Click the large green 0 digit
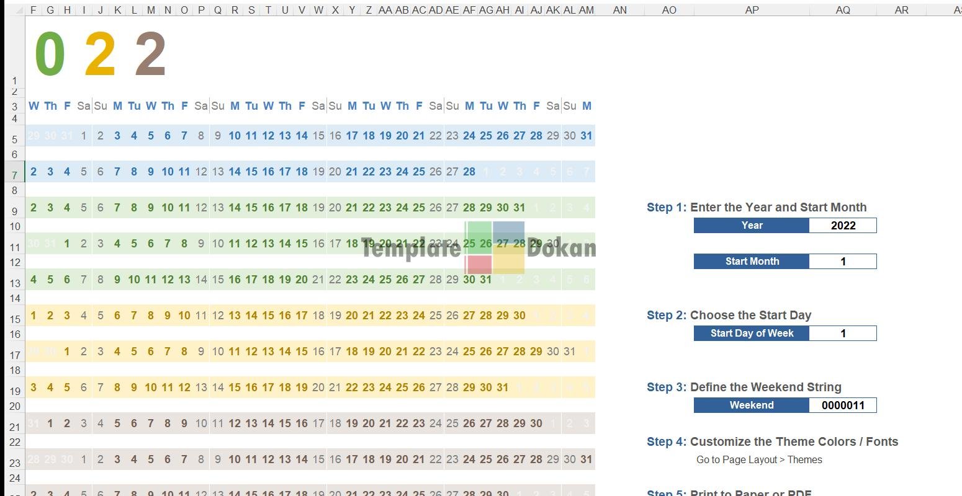The width and height of the screenshot is (962, 496). pos(50,55)
